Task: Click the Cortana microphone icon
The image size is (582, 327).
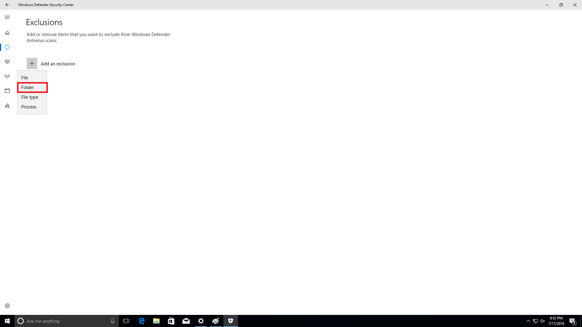Action: click(112, 321)
